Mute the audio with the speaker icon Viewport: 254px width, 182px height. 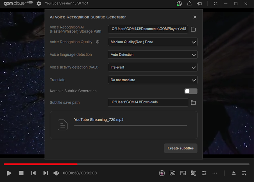point(56,173)
